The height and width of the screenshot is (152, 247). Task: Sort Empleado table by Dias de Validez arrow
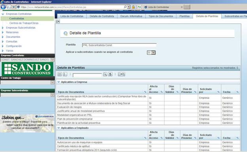177,138
